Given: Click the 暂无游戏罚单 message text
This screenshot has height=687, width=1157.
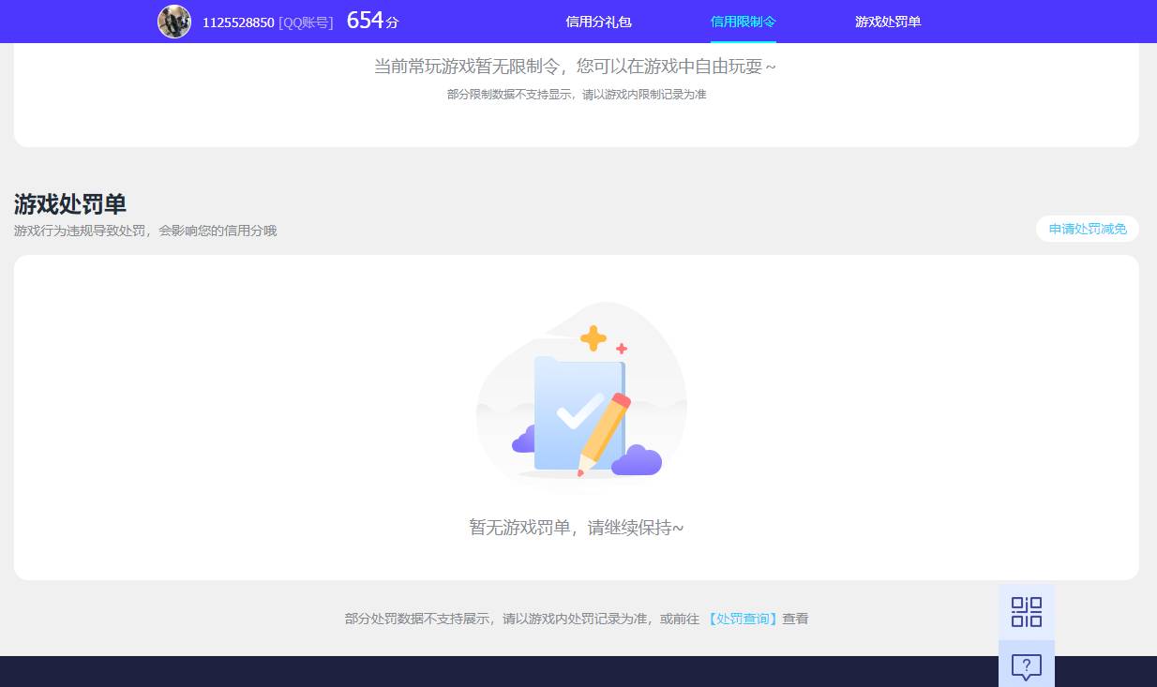Looking at the screenshot, I should (576, 527).
